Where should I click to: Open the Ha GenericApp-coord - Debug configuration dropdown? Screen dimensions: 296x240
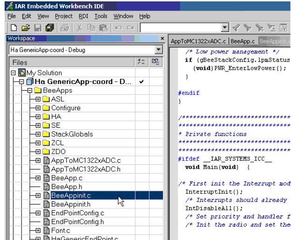(x=158, y=50)
